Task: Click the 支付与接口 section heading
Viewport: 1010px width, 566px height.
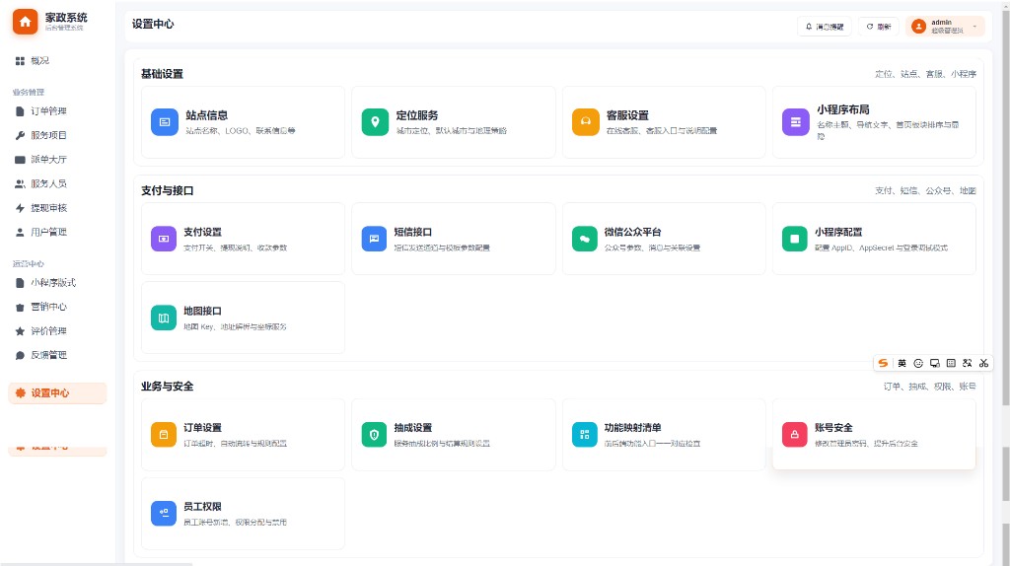Action: 168,190
